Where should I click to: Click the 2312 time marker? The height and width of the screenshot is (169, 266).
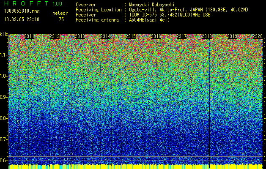(x=55, y=36)
